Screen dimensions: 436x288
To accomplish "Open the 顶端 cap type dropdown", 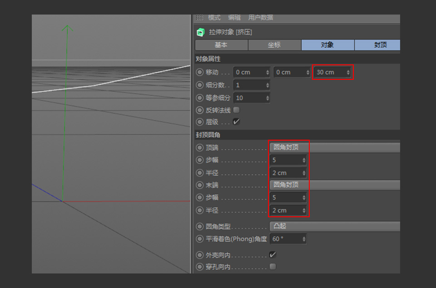I will point(335,147).
